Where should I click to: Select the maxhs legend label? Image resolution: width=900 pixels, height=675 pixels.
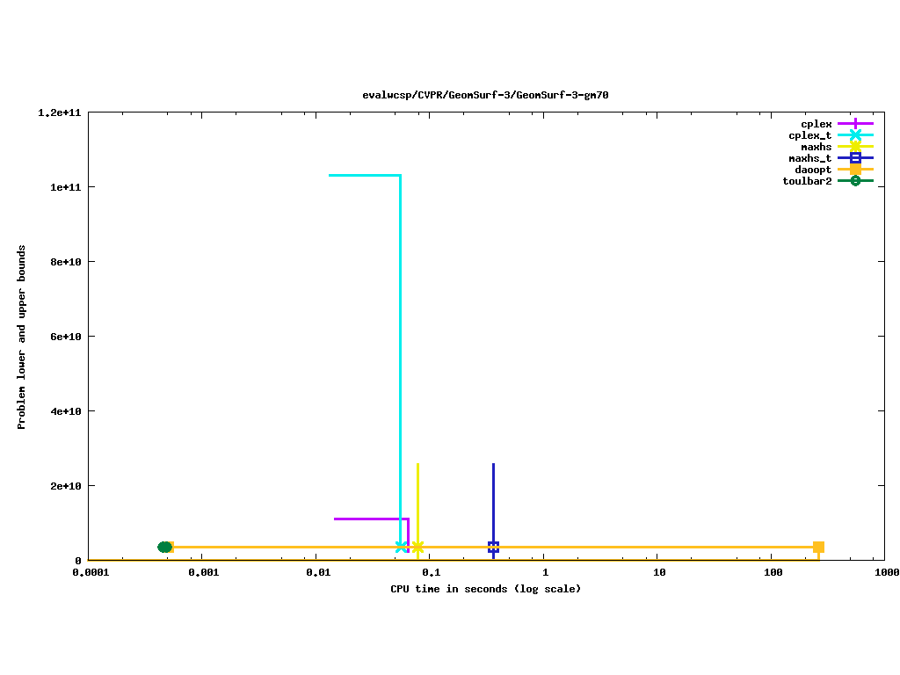click(x=816, y=147)
